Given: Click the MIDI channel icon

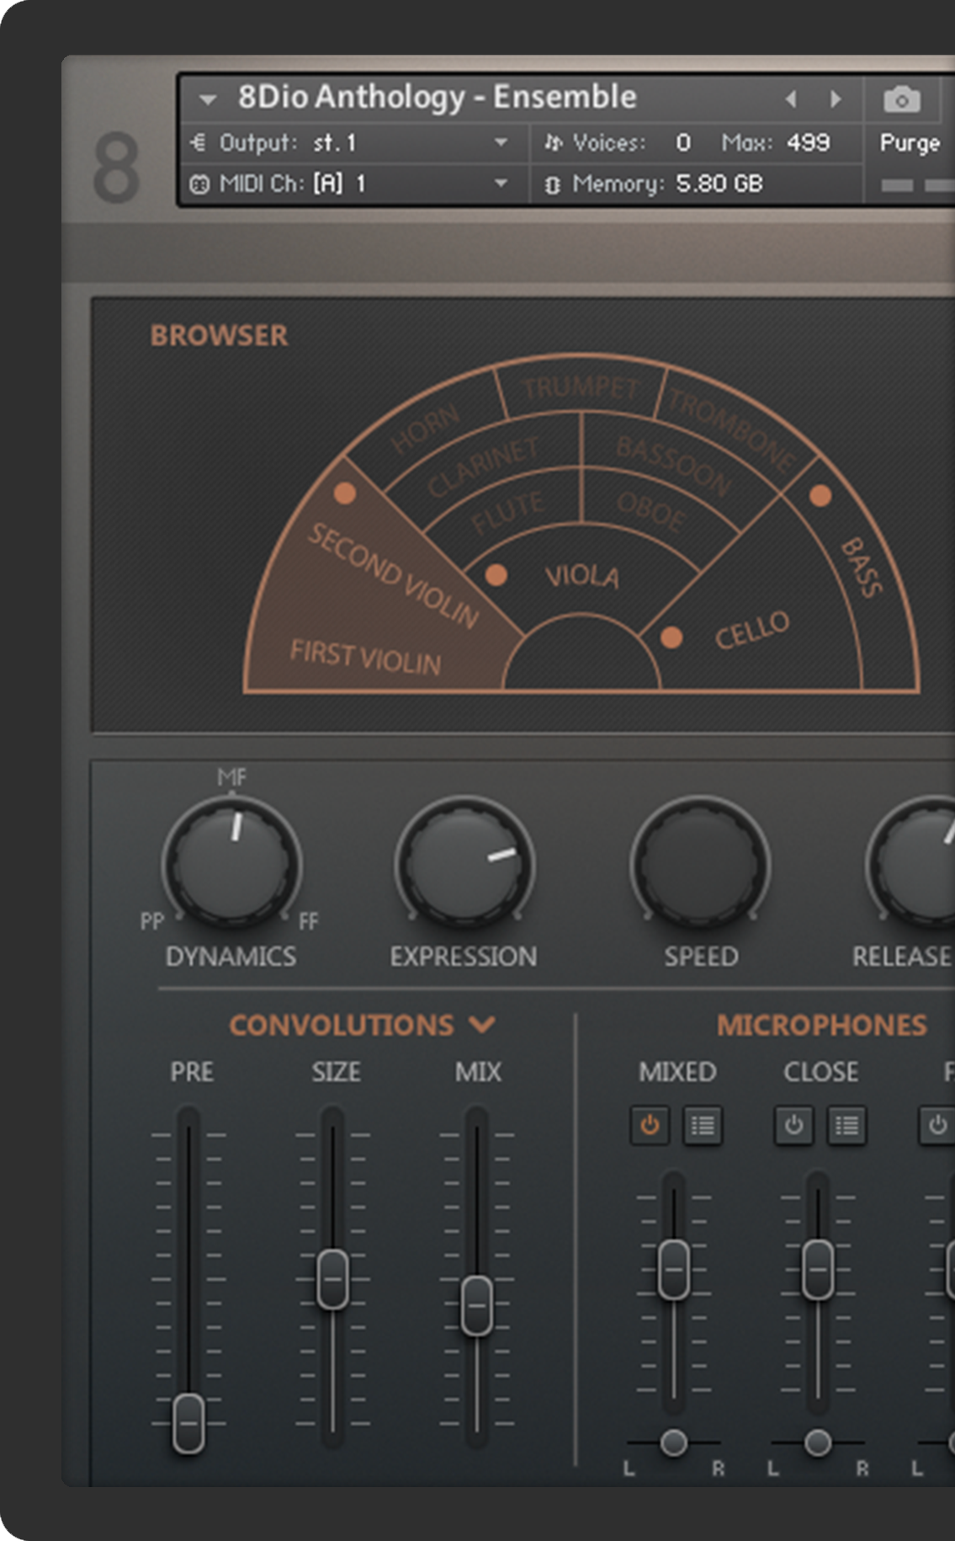Looking at the screenshot, I should pyautogui.click(x=199, y=184).
